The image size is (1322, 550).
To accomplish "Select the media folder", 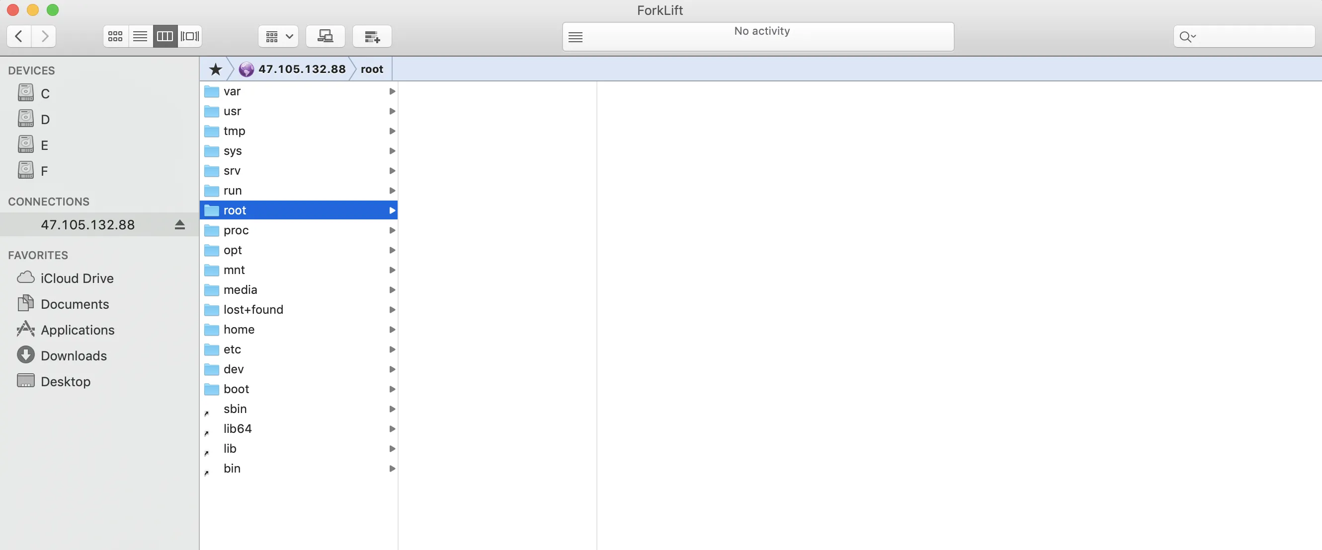I will (x=299, y=289).
